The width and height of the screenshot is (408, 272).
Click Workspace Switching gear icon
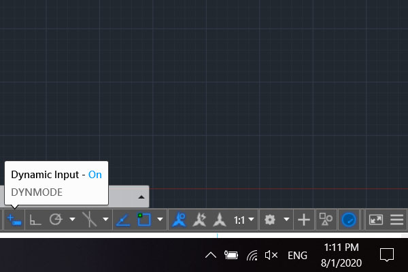[x=270, y=220]
